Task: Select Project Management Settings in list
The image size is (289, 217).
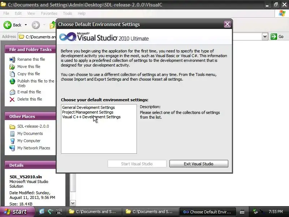Action: pyautogui.click(x=88, y=112)
